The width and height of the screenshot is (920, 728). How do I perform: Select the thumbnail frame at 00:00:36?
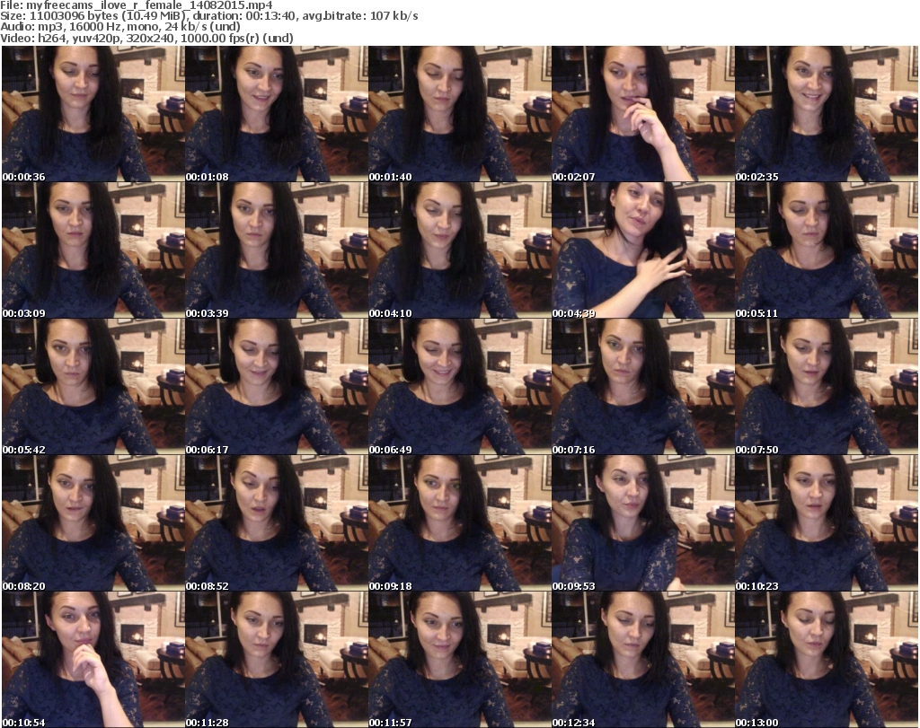pos(93,114)
